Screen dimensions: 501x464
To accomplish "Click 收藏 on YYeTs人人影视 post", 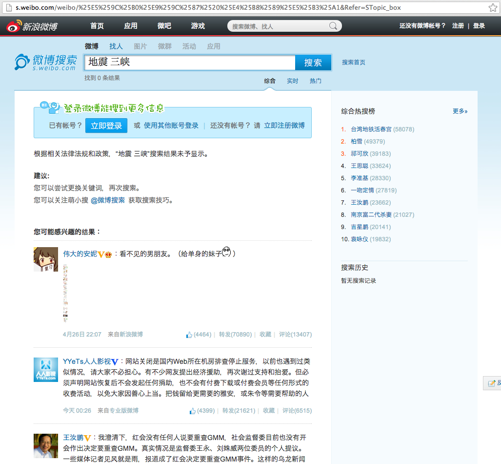I will tap(269, 411).
